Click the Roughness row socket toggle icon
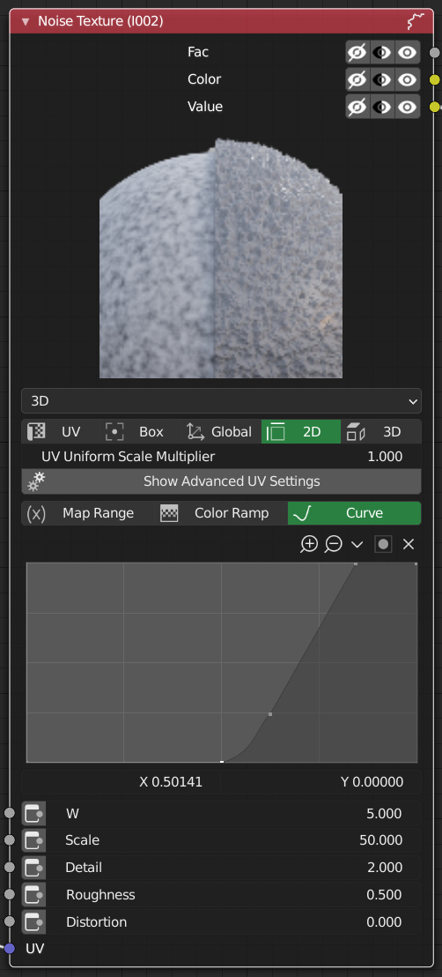This screenshot has height=977, width=442. coord(33,895)
